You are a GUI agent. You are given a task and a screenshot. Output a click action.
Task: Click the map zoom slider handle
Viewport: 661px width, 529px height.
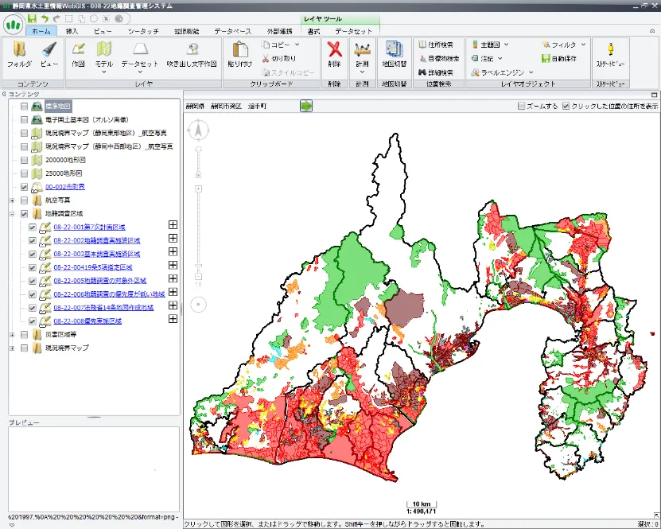tap(198, 265)
